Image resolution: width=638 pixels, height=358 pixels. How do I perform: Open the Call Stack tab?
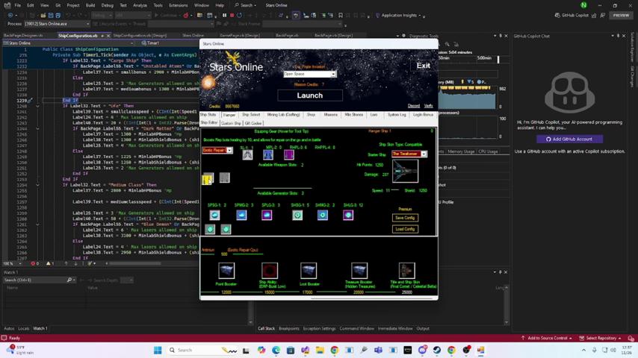(x=267, y=328)
